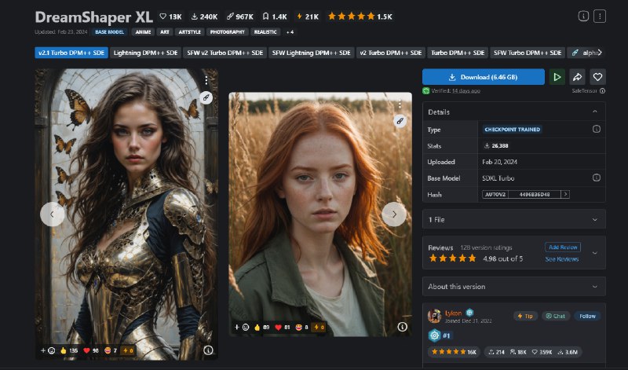Switch to Lightning DPM++ SDE version

click(145, 53)
